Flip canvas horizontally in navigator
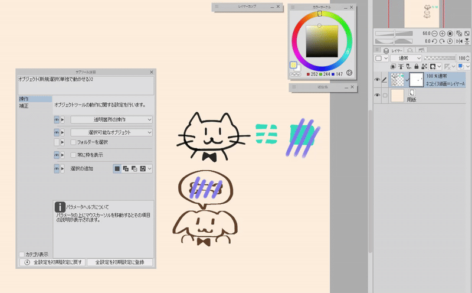Image resolution: width=472 pixels, height=293 pixels. (x=459, y=41)
